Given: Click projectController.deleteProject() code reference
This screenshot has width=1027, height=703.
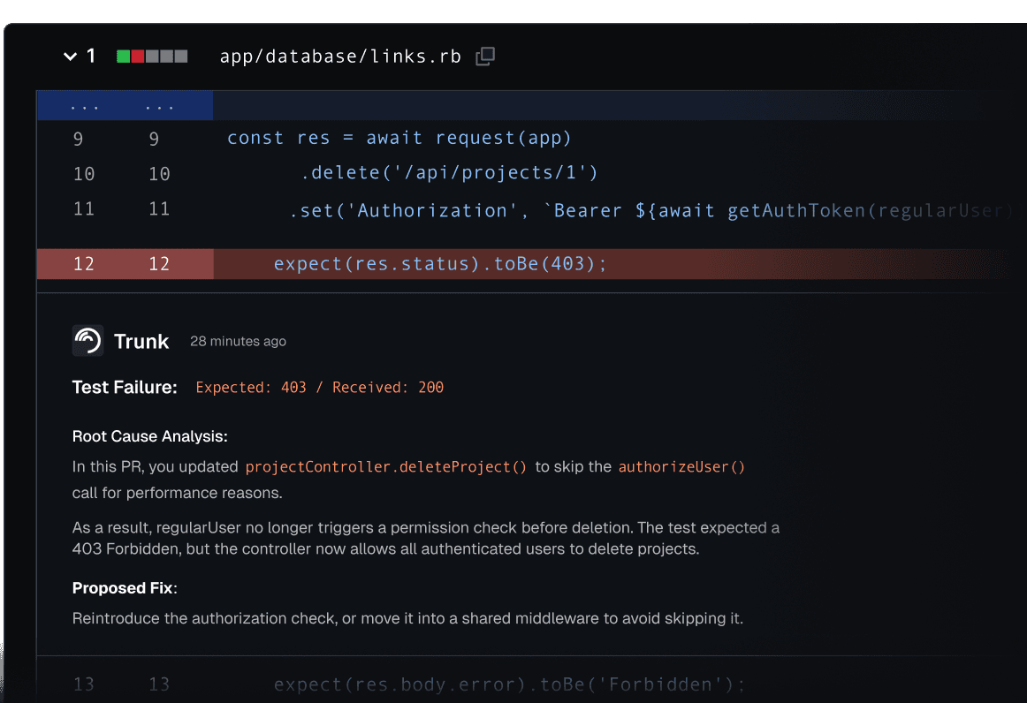Looking at the screenshot, I should pos(385,466).
